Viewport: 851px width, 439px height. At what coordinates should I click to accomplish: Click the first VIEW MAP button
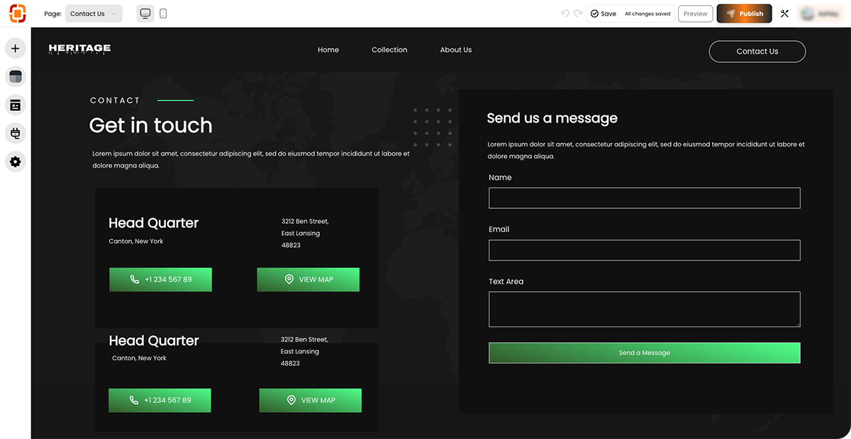308,280
